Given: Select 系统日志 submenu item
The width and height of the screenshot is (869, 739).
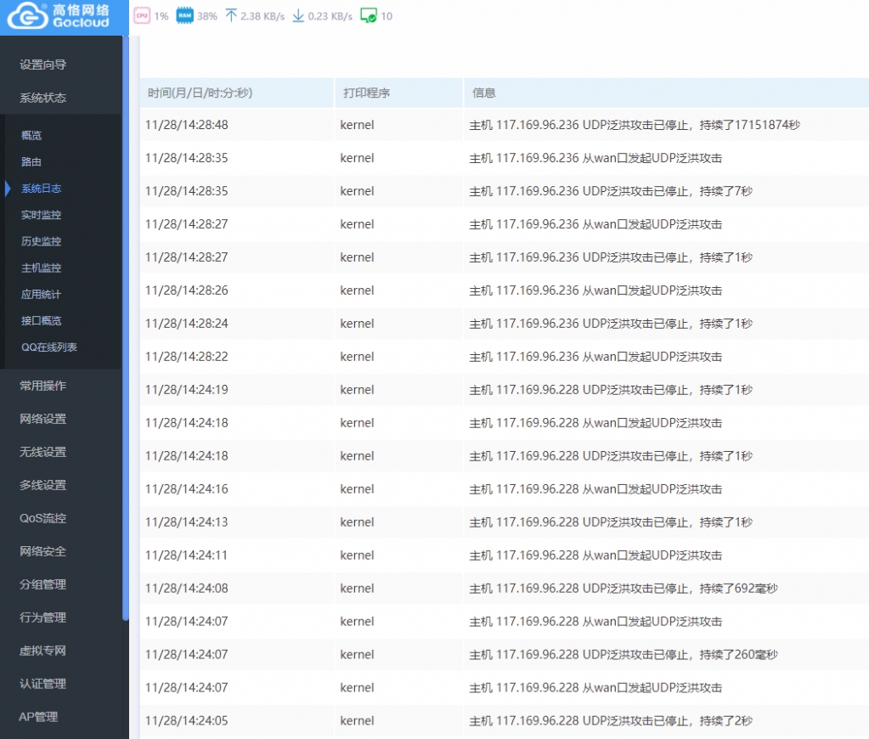Looking at the screenshot, I should click(41, 189).
